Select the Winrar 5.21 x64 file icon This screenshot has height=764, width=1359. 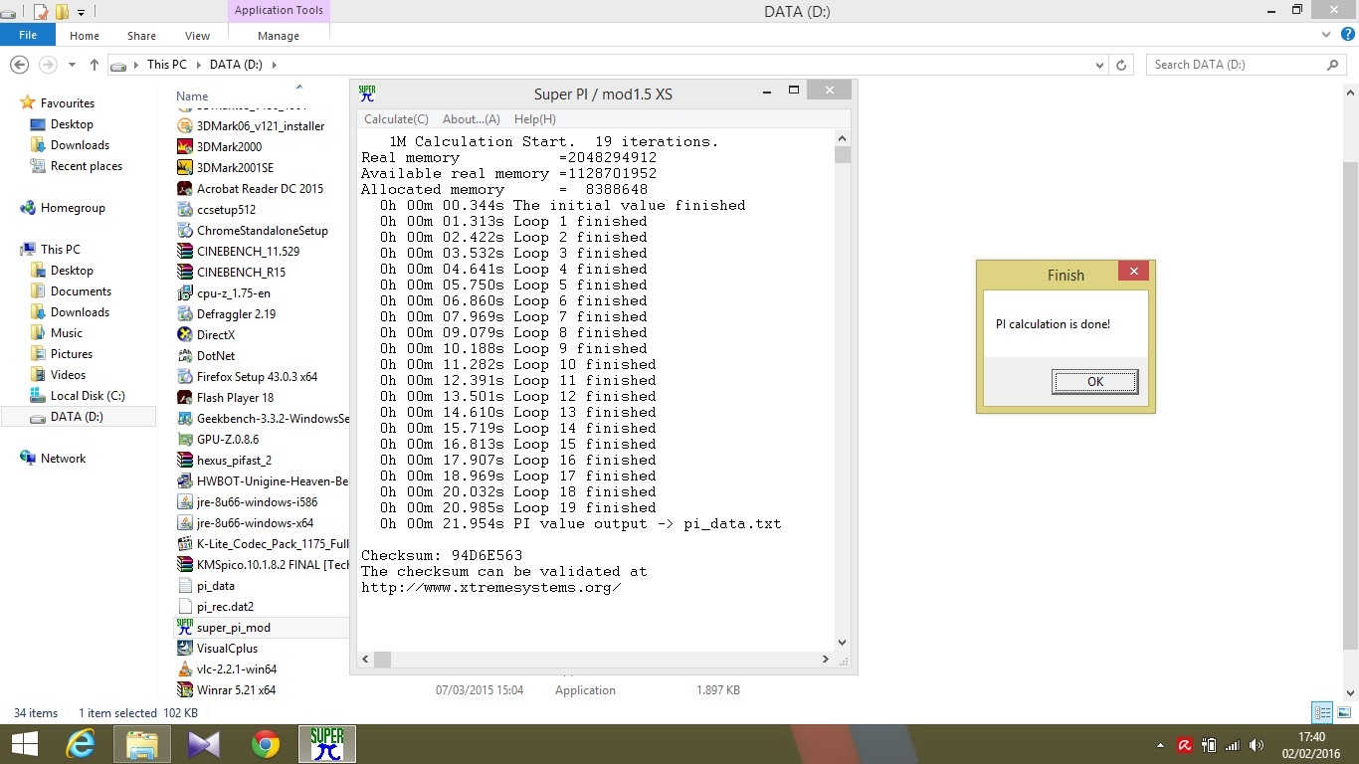coord(184,690)
